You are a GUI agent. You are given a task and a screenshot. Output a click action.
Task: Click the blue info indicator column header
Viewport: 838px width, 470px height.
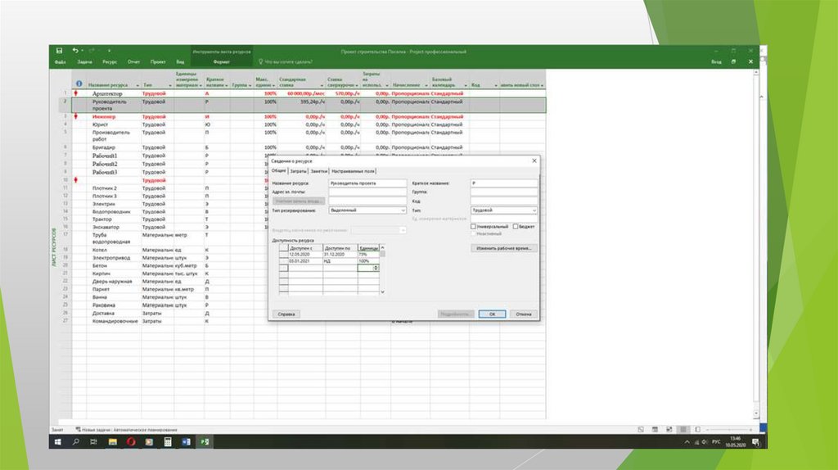click(79, 84)
